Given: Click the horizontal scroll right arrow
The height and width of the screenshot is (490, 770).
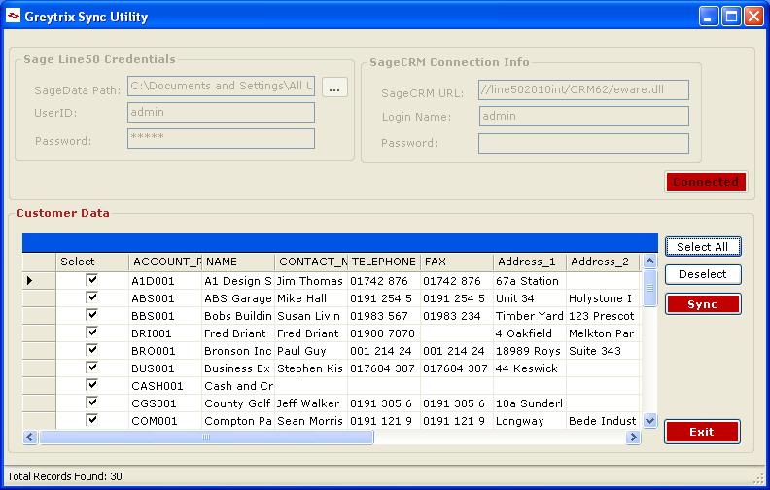Looking at the screenshot, I should [634, 437].
